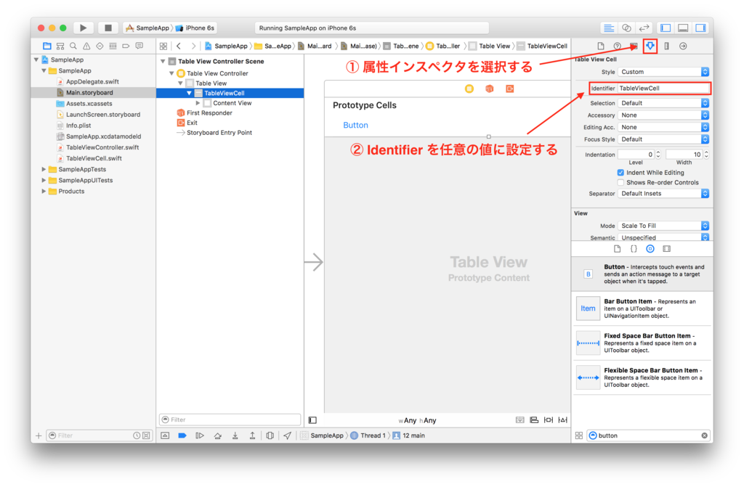Enable Shows Re-order Controls
Image resolution: width=744 pixels, height=487 pixels.
[620, 183]
